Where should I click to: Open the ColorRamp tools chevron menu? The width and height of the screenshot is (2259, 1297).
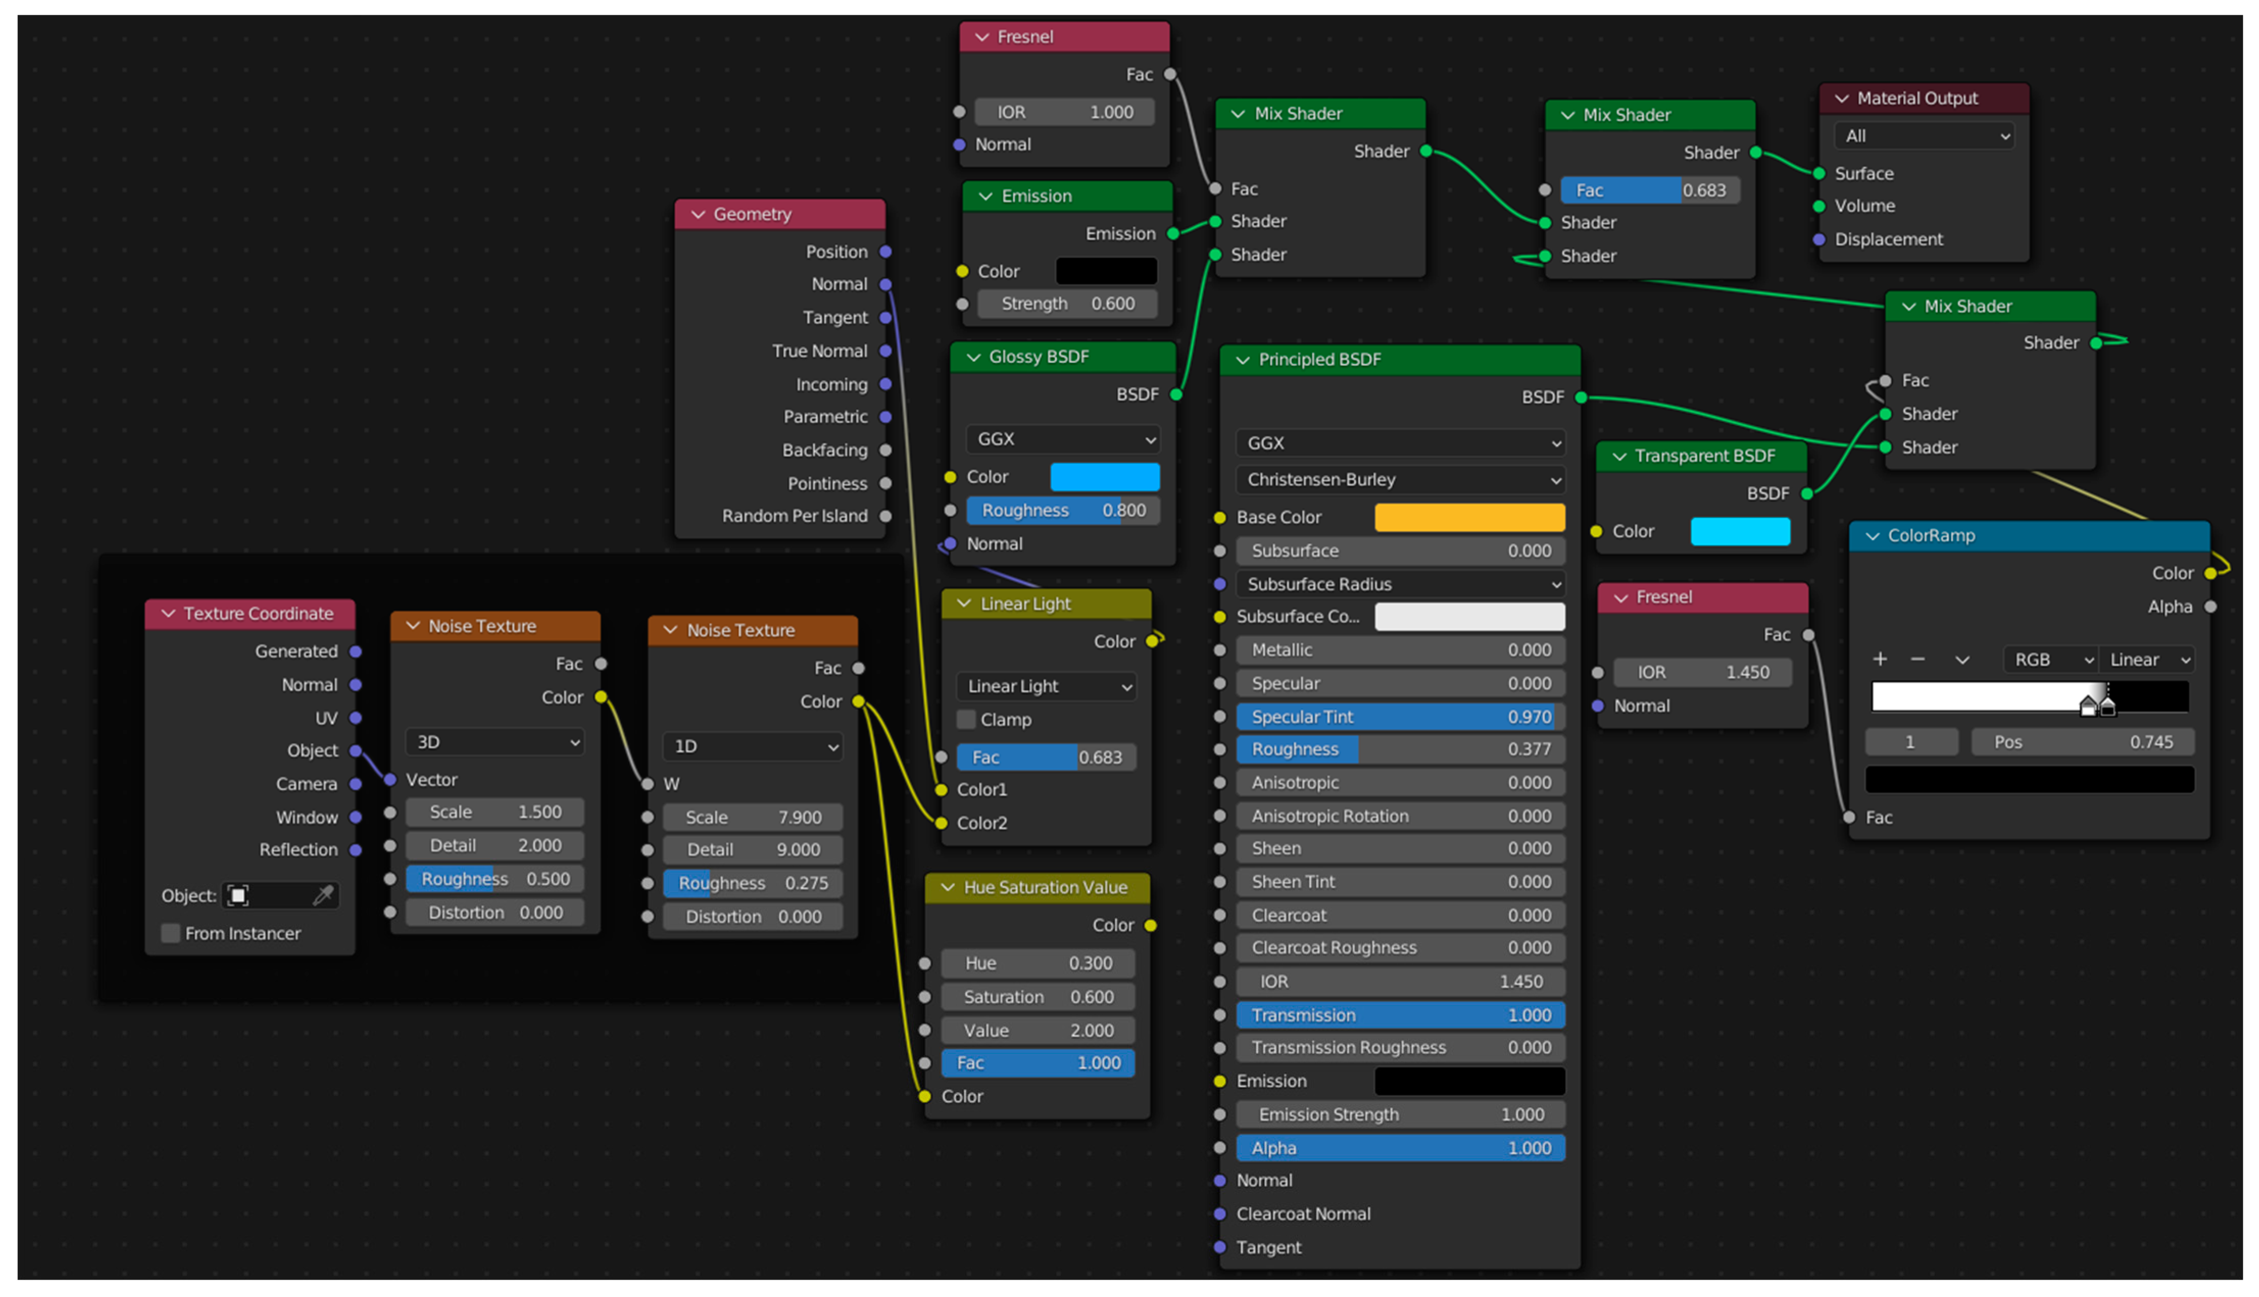click(x=1961, y=660)
